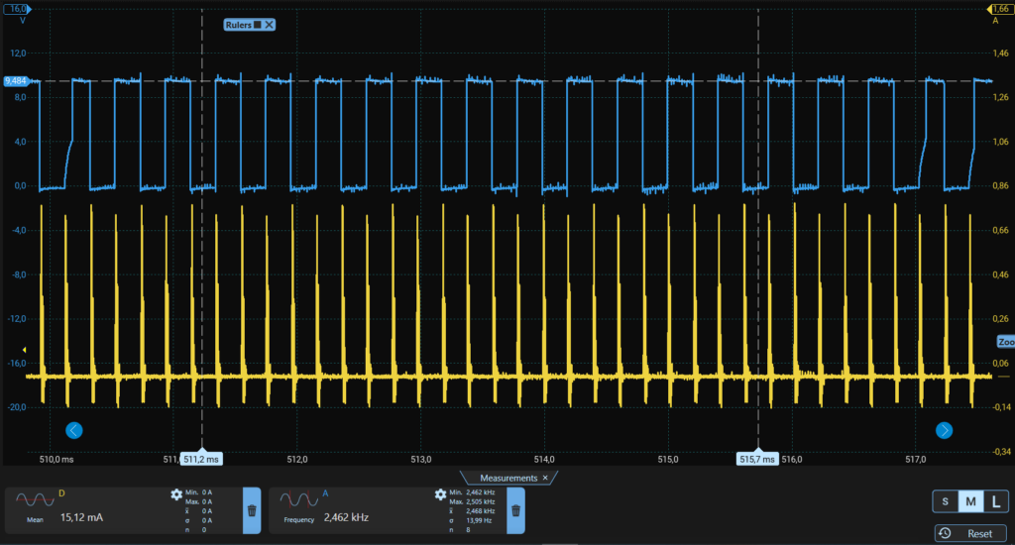The image size is (1015, 545).
Task: Click the square icon on Rulers tag
Action: (x=257, y=24)
